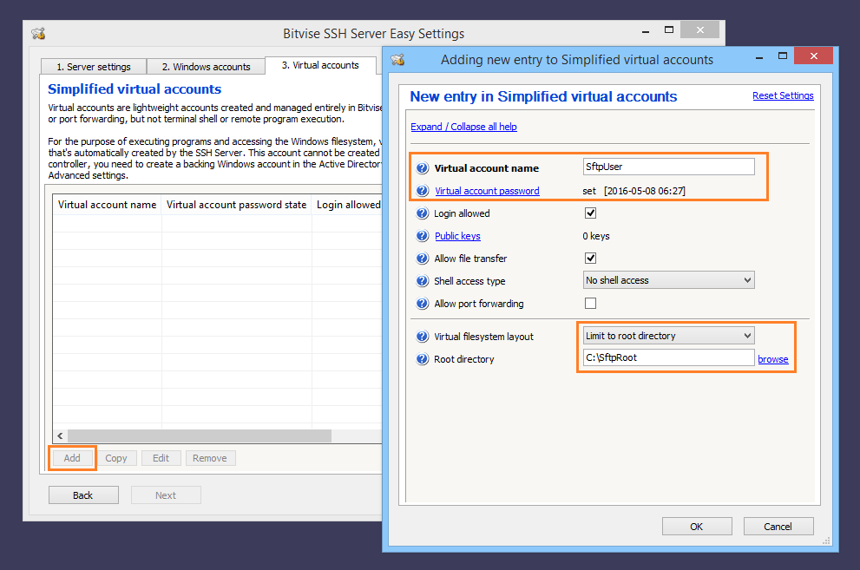This screenshot has width=860, height=570.
Task: Maximize the Adding new entry dialog
Action: pyautogui.click(x=783, y=56)
